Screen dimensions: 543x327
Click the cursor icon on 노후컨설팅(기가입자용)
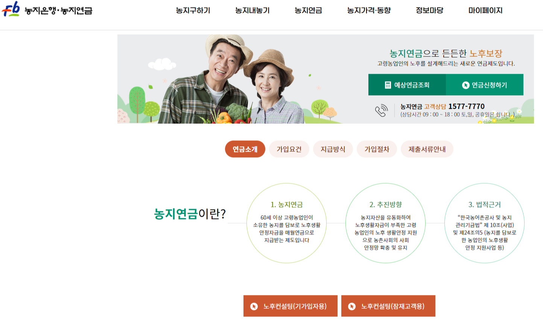pos(254,306)
